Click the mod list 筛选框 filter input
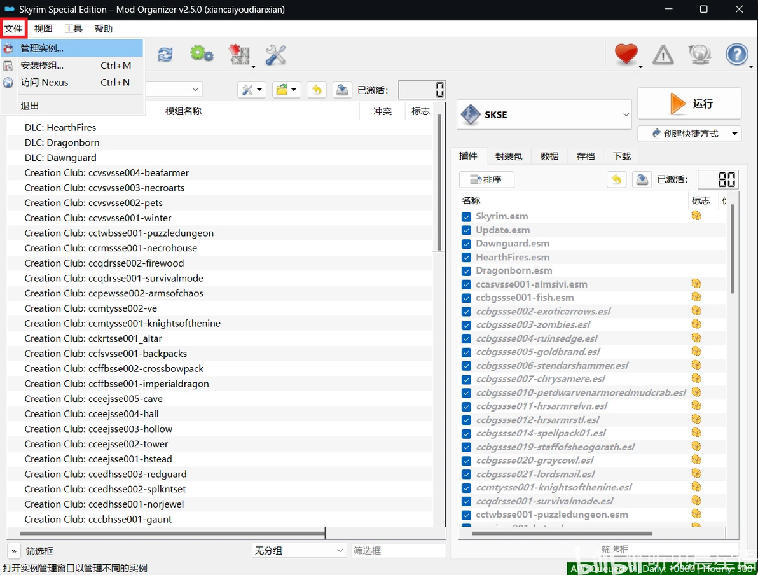758x575 pixels. [398, 550]
